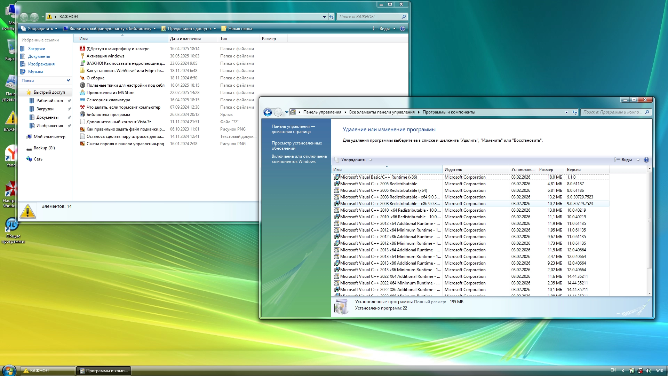
Task: Click the back arrow in Control Panel window
Action: [x=268, y=112]
